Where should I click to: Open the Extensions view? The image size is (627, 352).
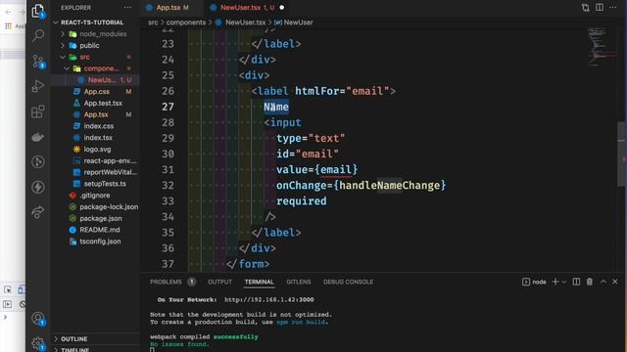[38, 111]
